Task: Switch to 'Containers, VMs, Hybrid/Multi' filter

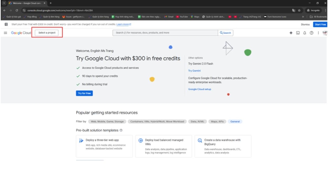Action: 157,121
